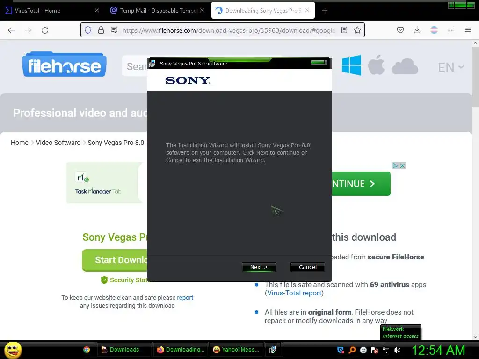Screen dimensions: 479x359
Task: Cancel the Sony Vegas Installation Wizard
Action: pos(308,267)
